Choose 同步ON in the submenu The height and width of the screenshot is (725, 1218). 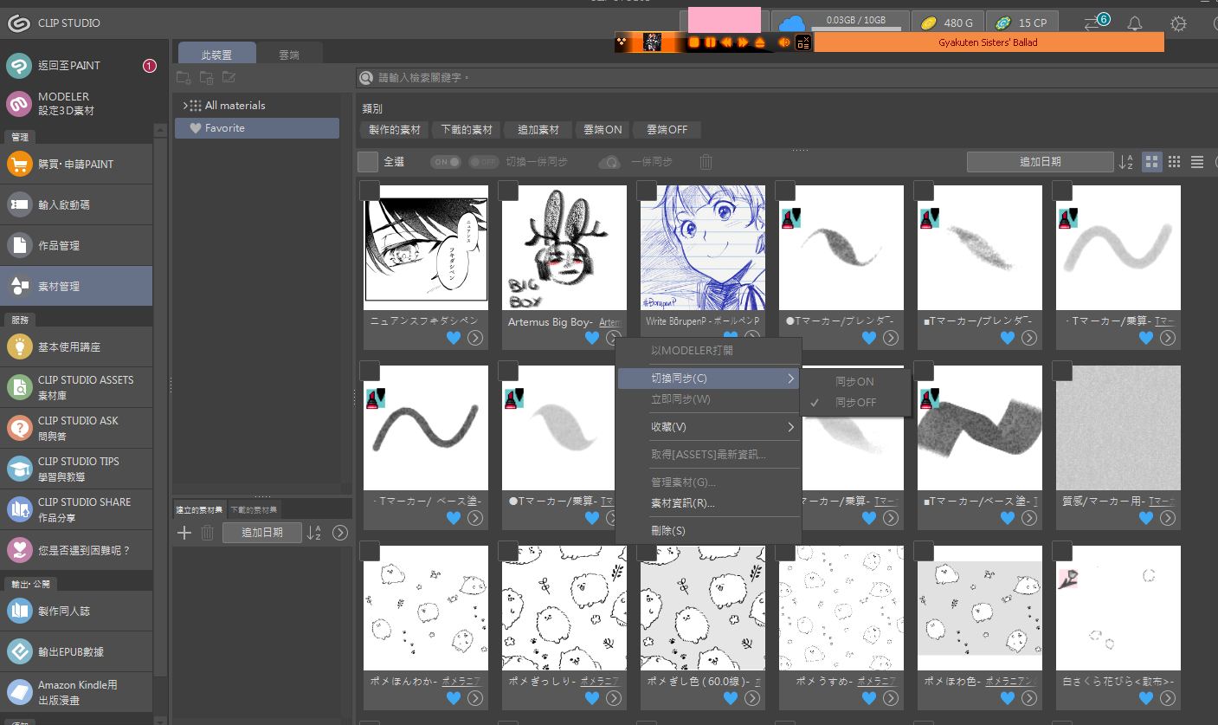point(855,381)
